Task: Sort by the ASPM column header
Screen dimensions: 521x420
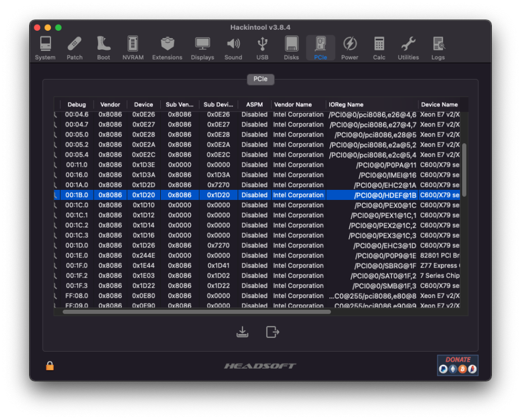Action: [254, 105]
